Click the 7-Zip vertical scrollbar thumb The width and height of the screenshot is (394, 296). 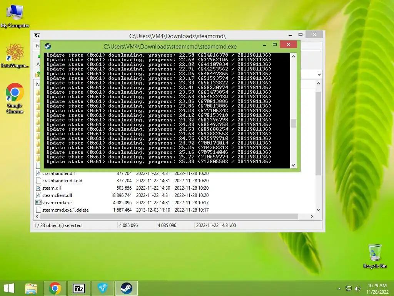tap(318, 133)
